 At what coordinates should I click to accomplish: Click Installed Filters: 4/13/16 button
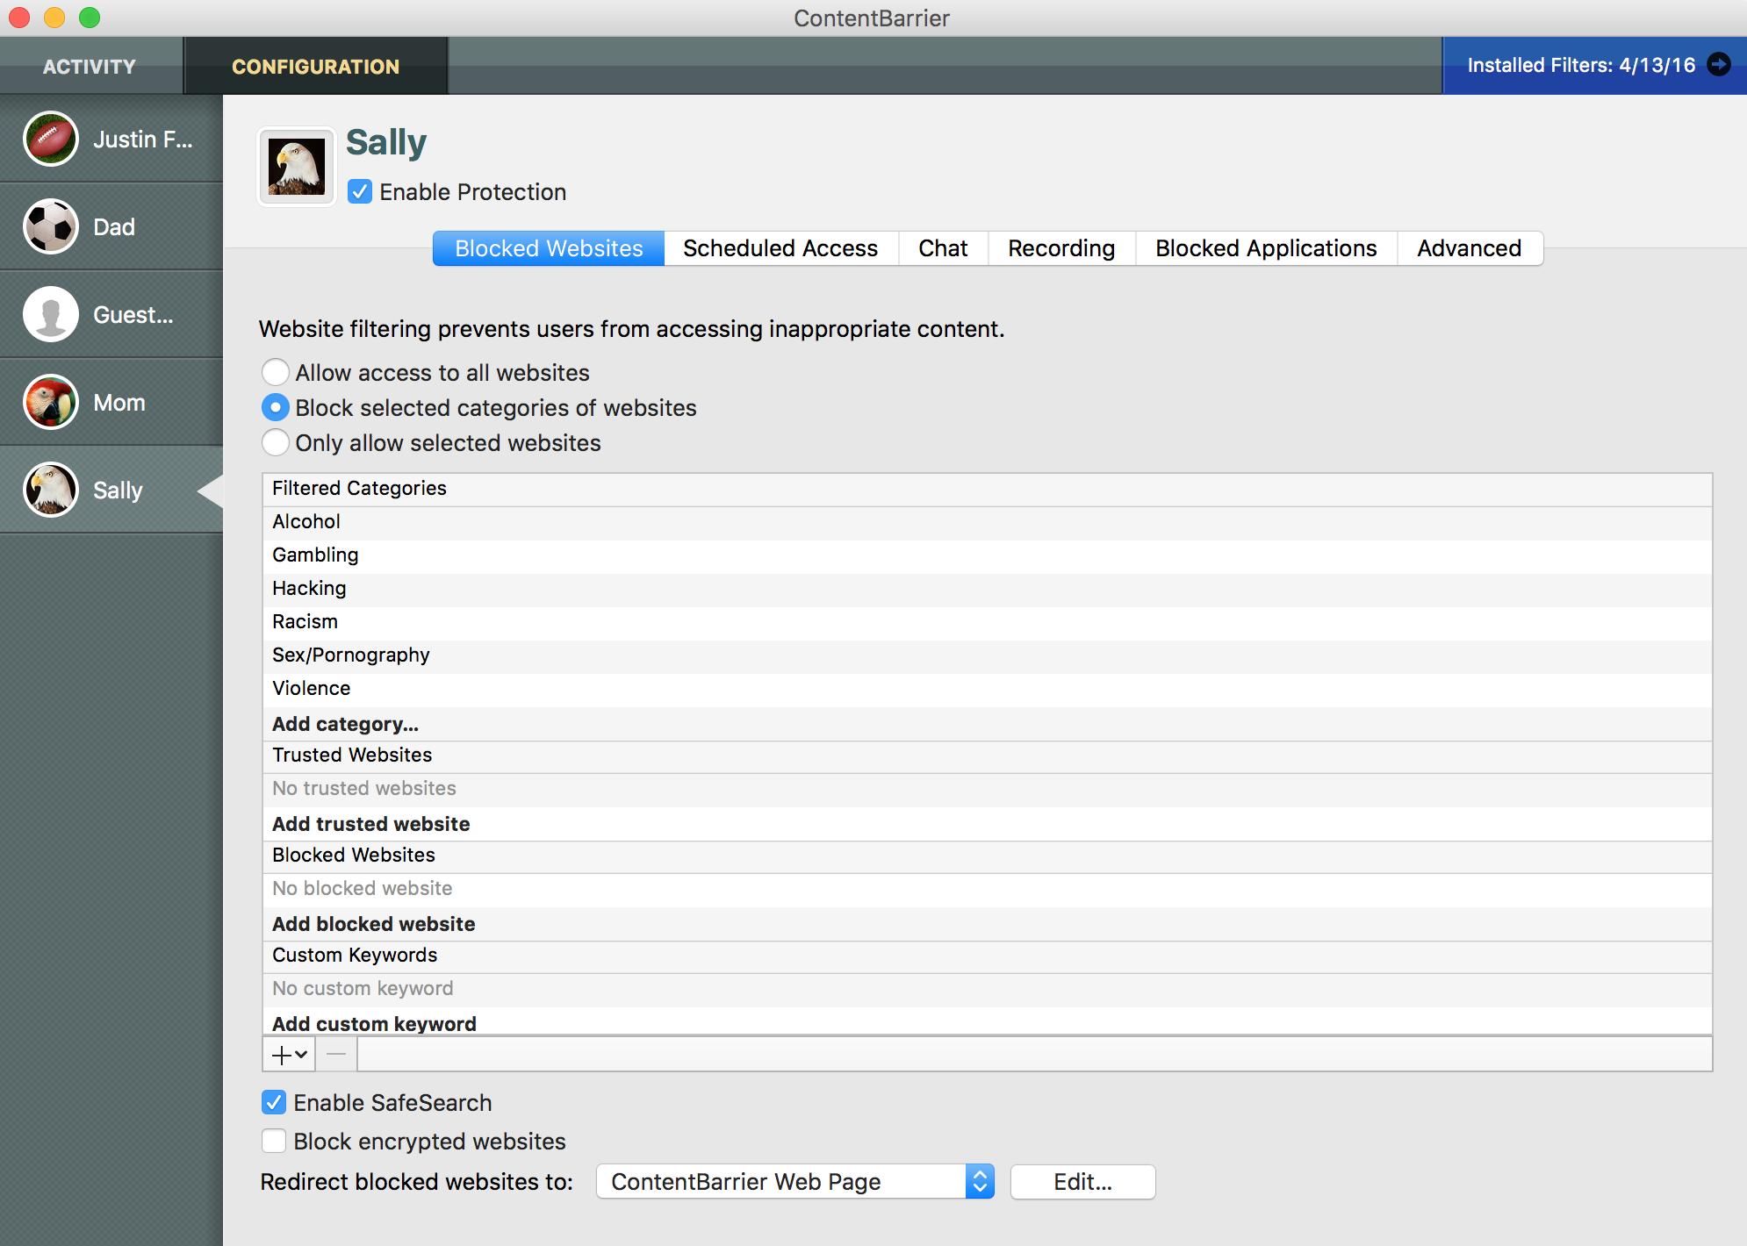point(1594,66)
